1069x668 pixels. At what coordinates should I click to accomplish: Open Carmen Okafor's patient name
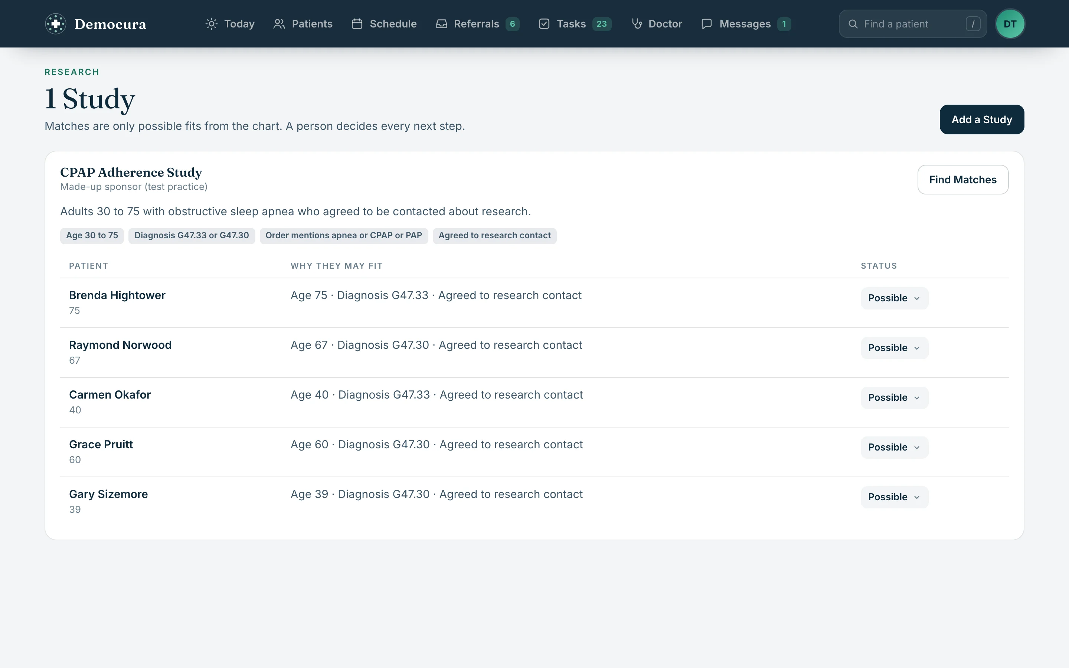(109, 394)
